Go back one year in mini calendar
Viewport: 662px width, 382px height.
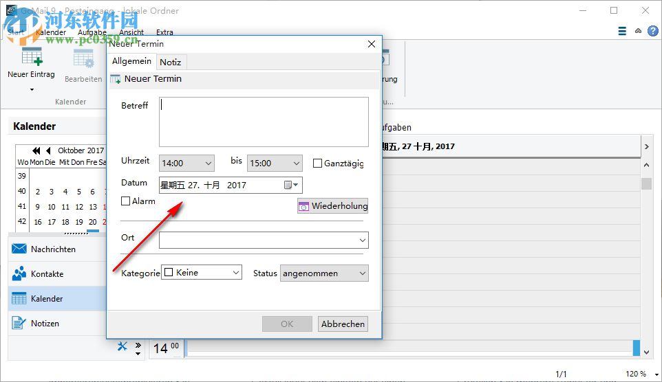click(36, 150)
